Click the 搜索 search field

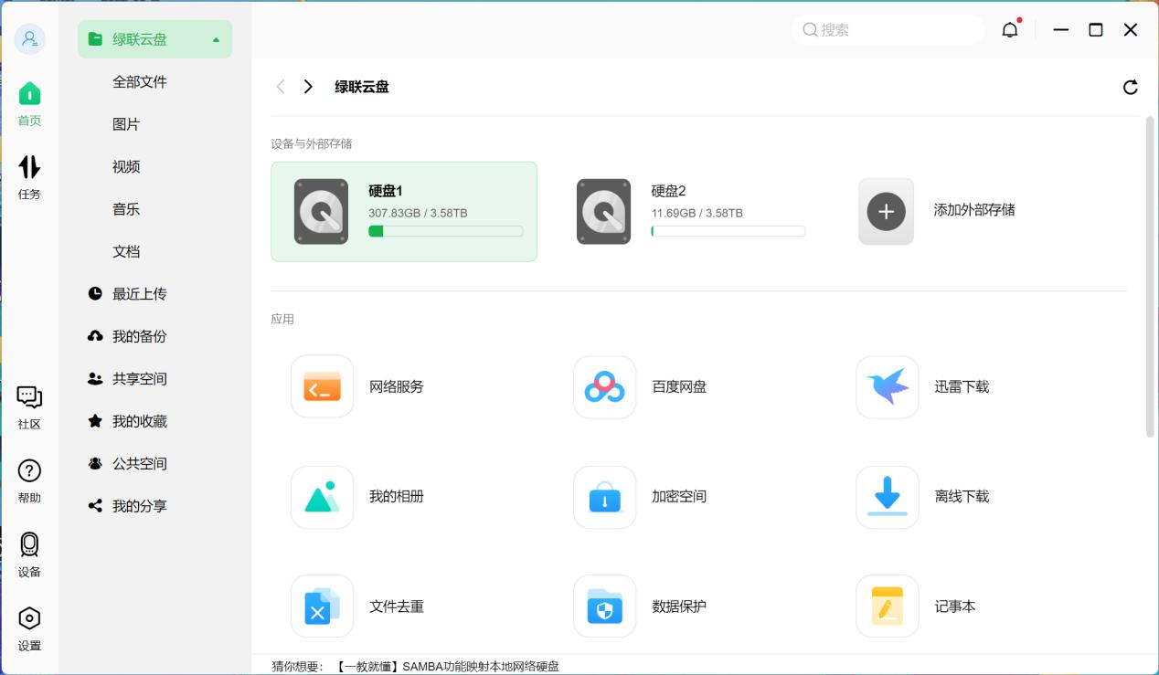[887, 29]
